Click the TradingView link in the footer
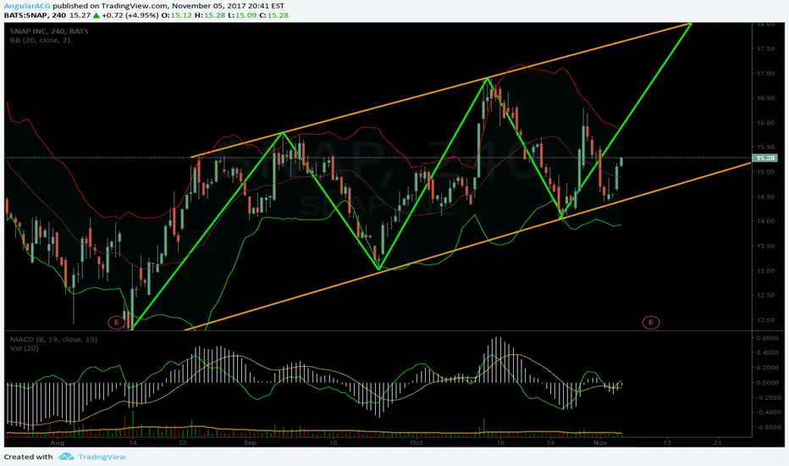 (x=102, y=457)
